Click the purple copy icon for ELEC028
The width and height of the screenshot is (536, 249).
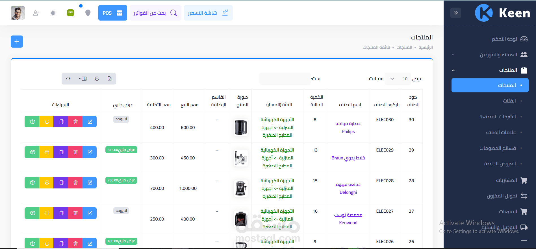coord(61,183)
